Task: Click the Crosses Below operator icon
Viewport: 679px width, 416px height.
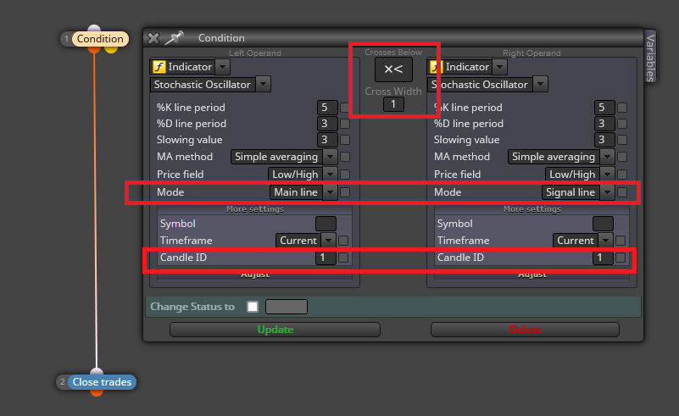Action: coord(393,69)
